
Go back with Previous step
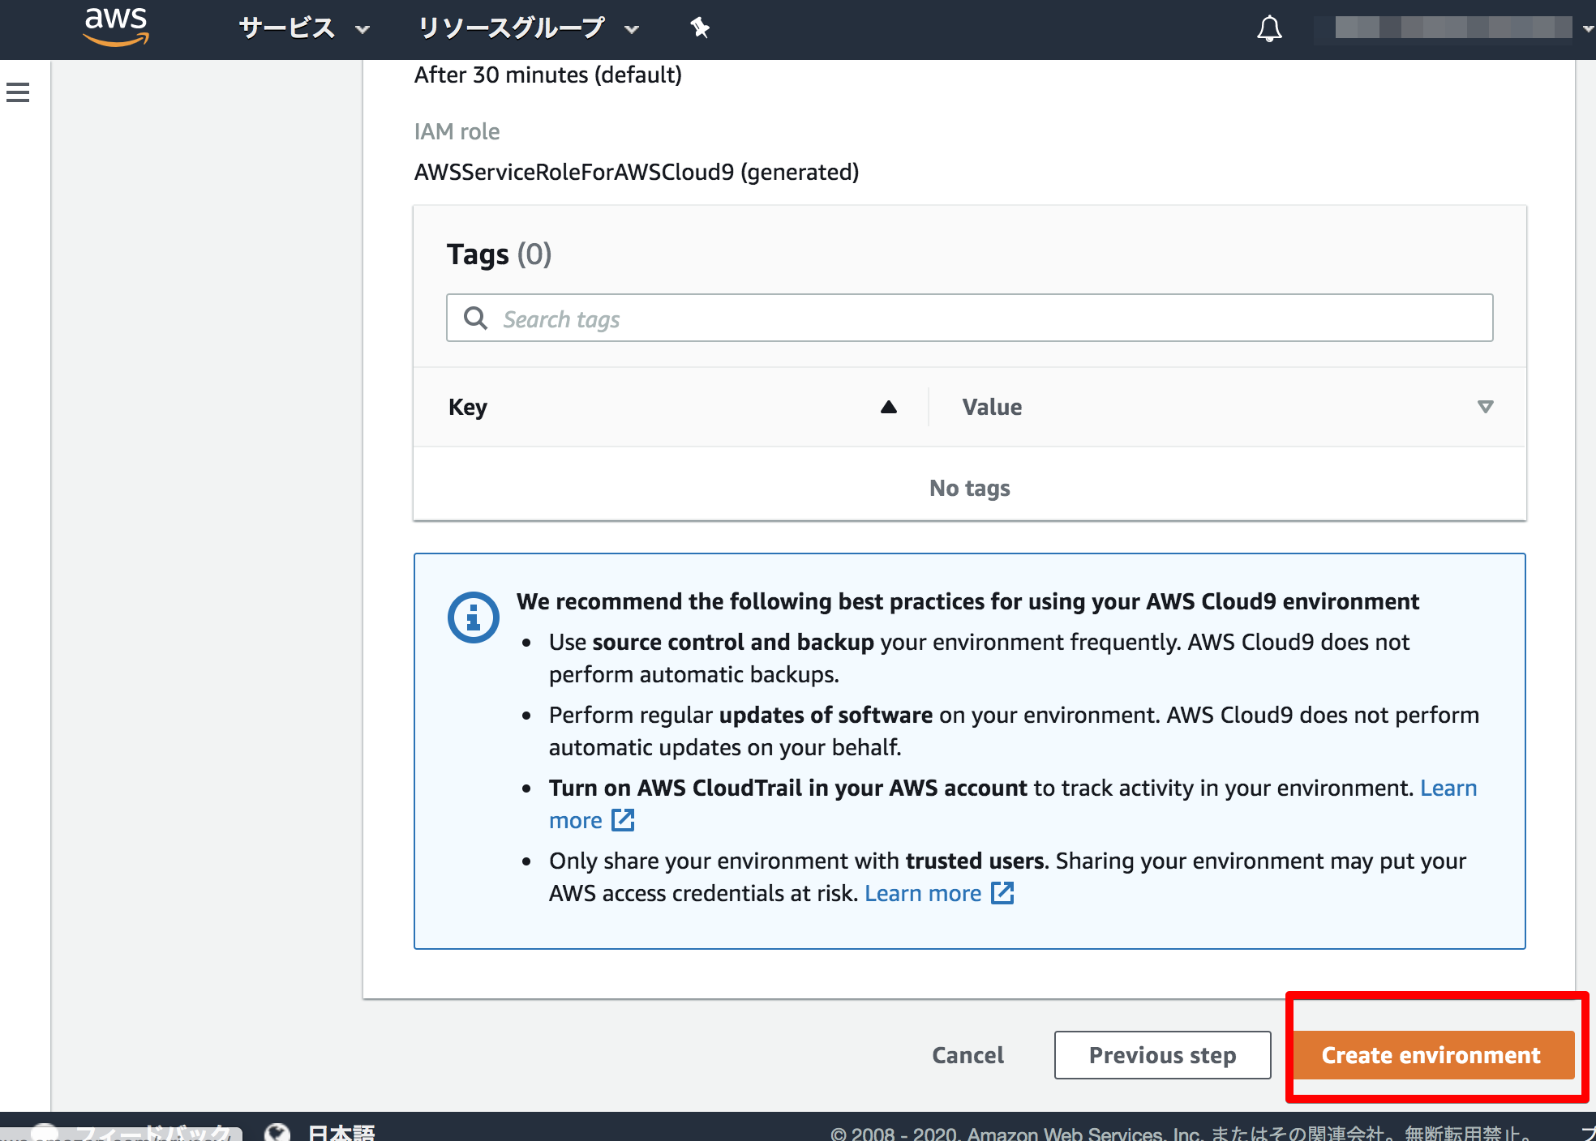1162,1055
